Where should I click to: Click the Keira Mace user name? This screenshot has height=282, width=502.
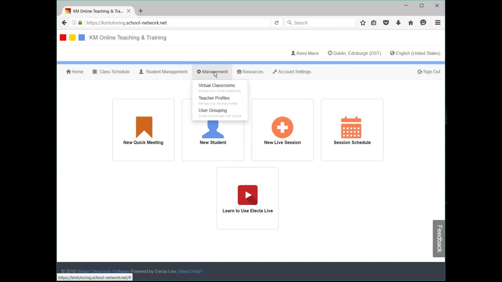click(x=305, y=53)
